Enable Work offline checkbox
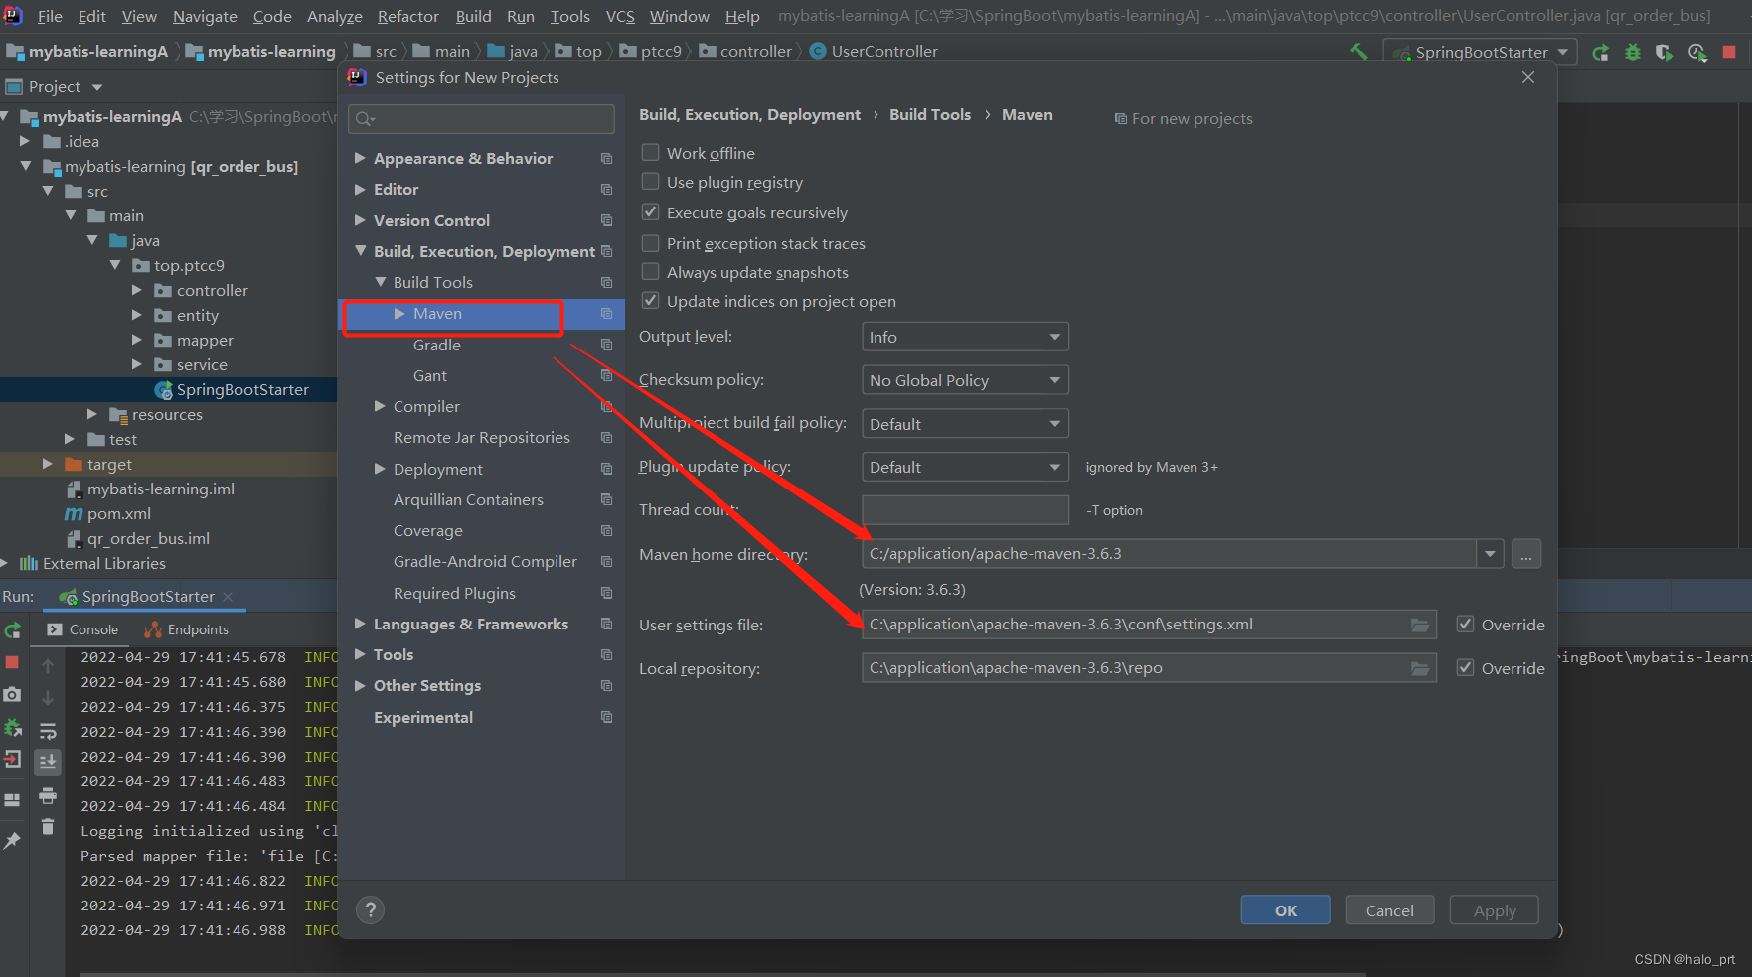Screen dimensions: 1752x977 650,152
